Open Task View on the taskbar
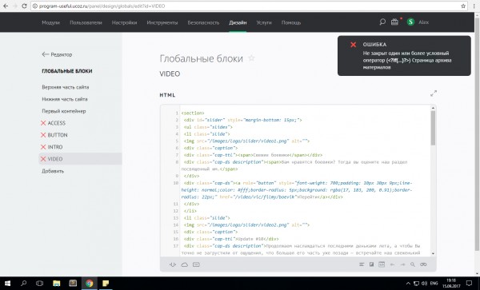The width and height of the screenshot is (480, 290). 39,284
